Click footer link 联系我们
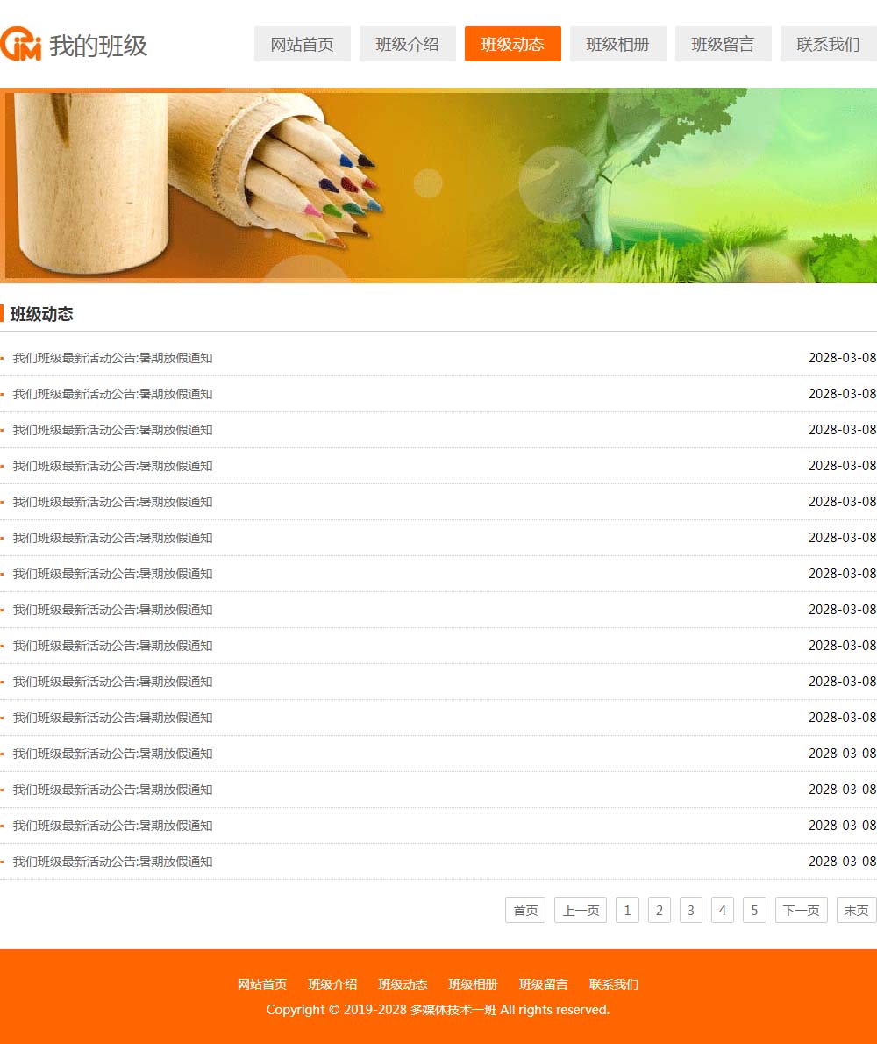 (613, 984)
